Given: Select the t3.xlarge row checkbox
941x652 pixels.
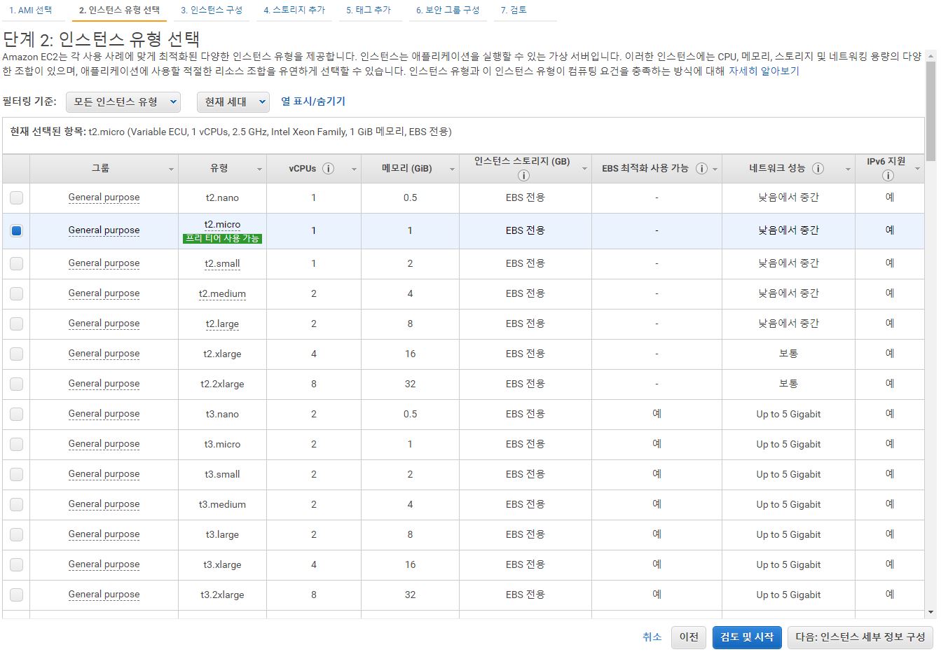Looking at the screenshot, I should [x=16, y=564].
